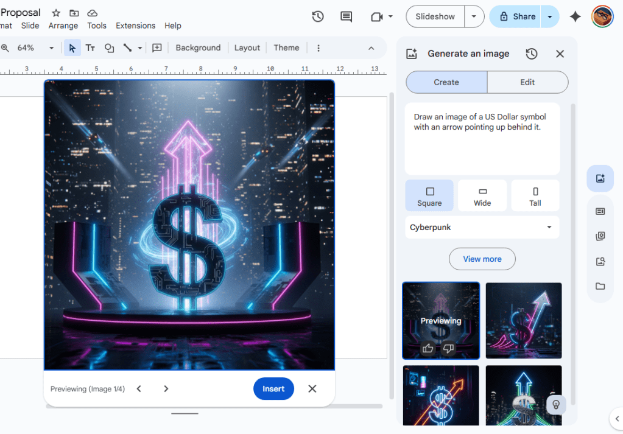
Task: Open the Extensions menu
Action: point(135,26)
